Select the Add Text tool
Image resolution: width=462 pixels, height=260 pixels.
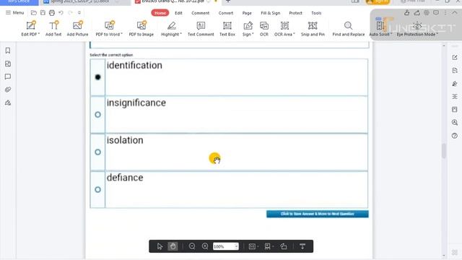[x=53, y=29]
